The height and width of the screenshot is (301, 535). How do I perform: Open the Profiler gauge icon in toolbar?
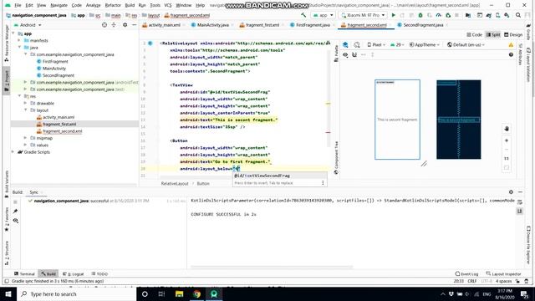pyautogui.click(x=438, y=15)
